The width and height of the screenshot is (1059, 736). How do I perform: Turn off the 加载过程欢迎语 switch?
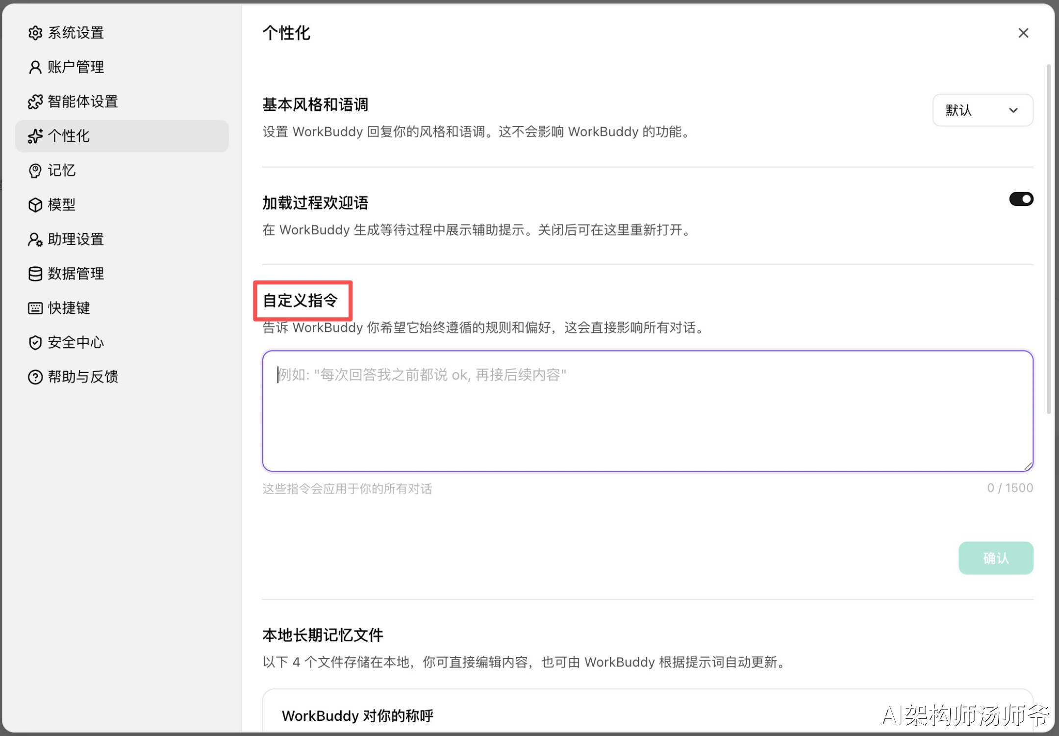(x=1021, y=199)
